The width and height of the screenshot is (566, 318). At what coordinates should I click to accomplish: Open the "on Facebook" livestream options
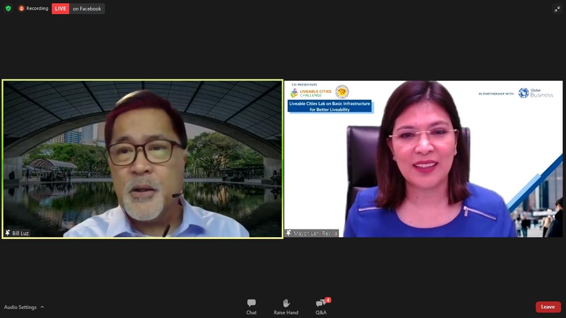pyautogui.click(x=87, y=8)
